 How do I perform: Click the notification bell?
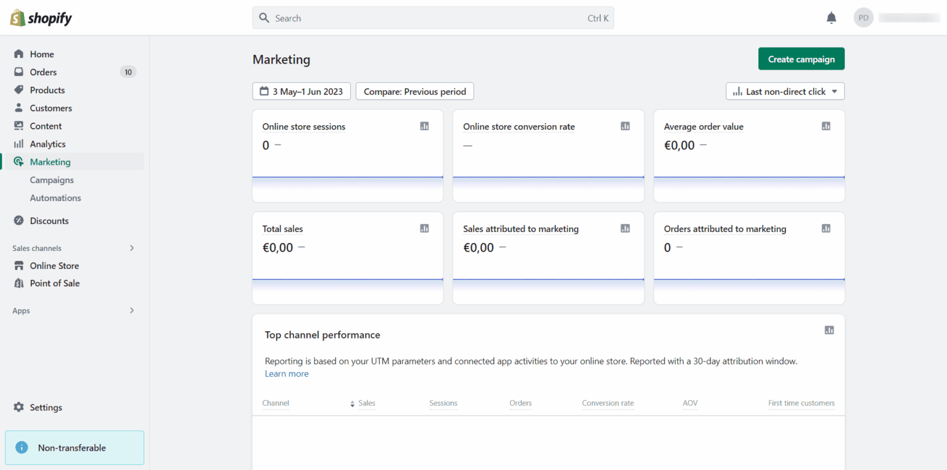(831, 17)
